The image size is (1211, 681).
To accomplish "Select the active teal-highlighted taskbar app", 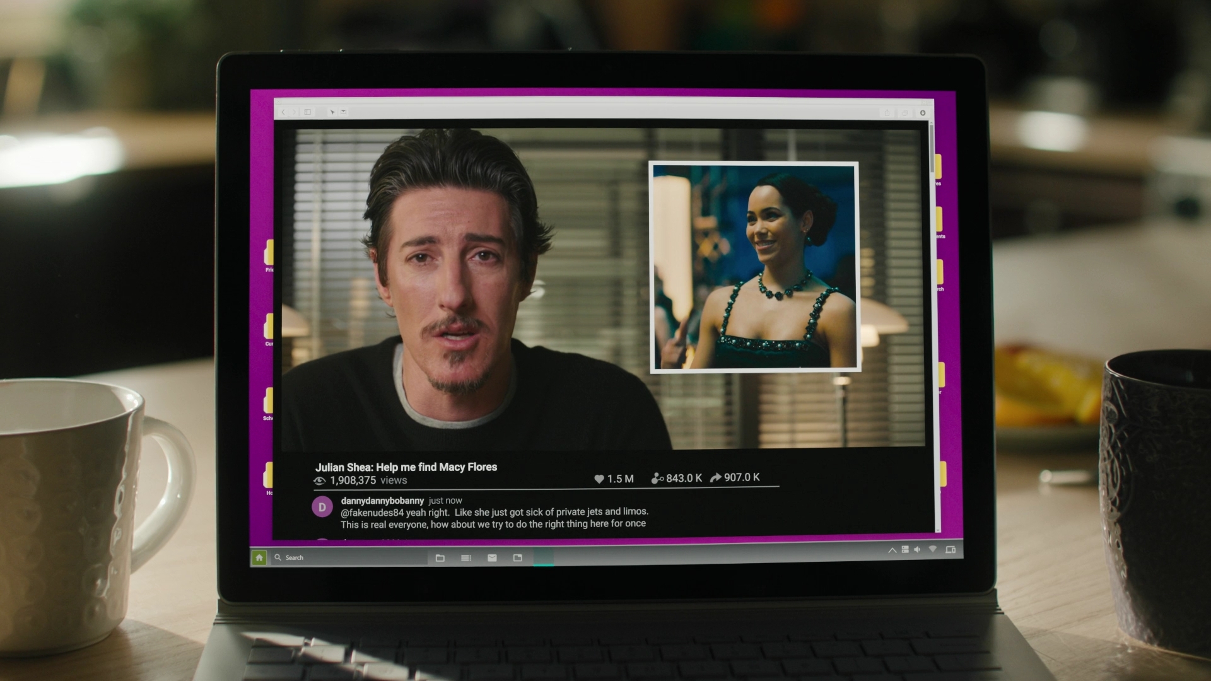I will (x=544, y=557).
